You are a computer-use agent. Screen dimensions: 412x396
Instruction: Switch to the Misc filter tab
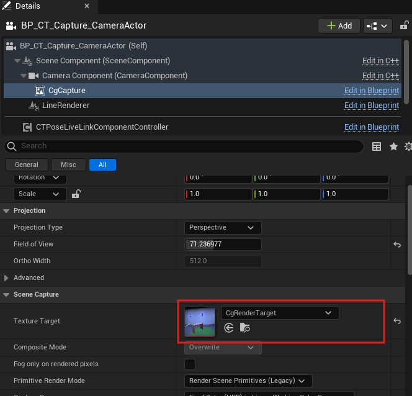(x=68, y=164)
